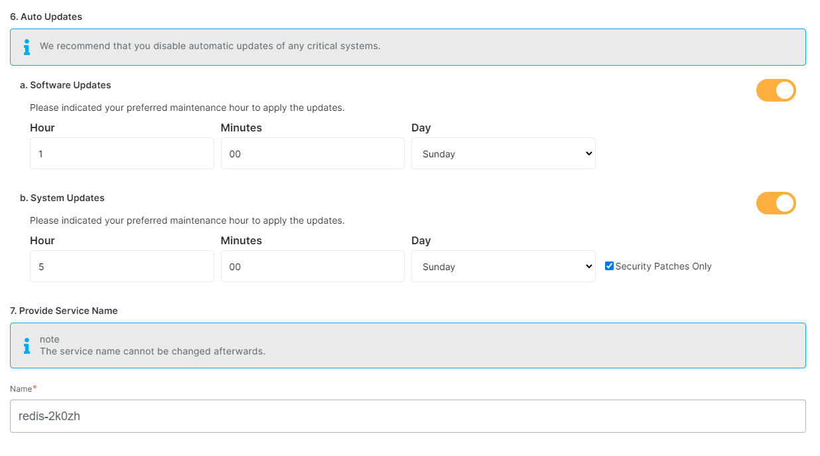Expand the System Updates Day dropdown

pos(503,266)
